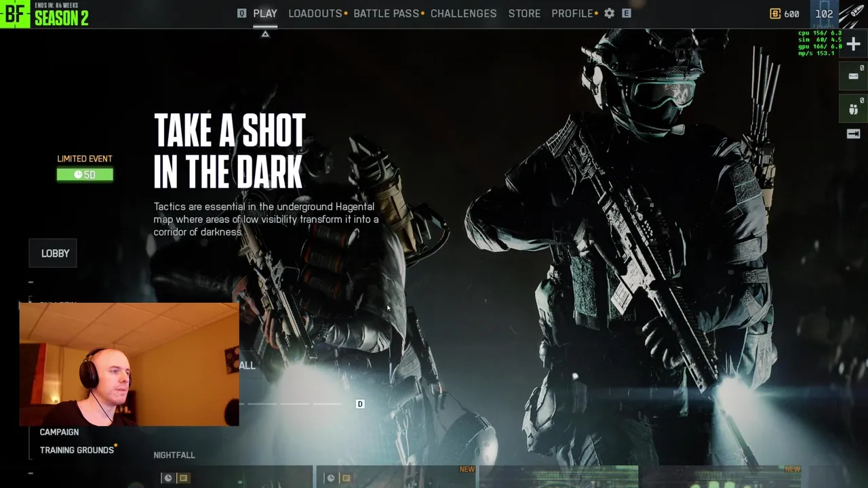The width and height of the screenshot is (868, 488).
Task: Select the LOBBY button
Action: point(54,253)
